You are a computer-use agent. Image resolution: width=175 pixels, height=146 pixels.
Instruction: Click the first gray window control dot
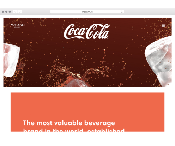[3, 12]
